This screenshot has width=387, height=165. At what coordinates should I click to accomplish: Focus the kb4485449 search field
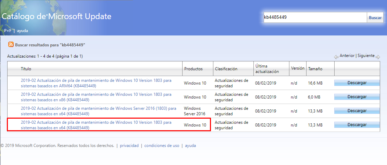click(315, 17)
